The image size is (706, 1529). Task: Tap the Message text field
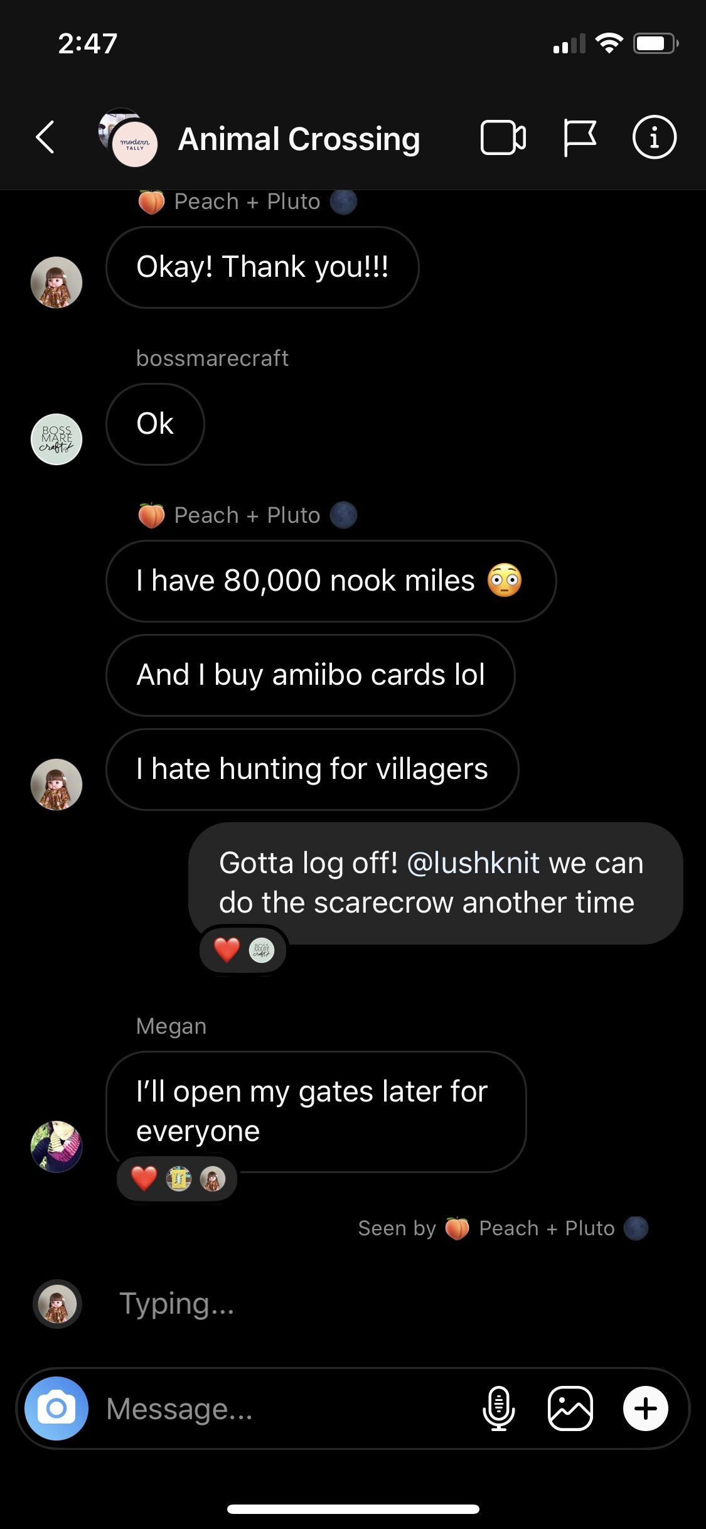pyautogui.click(x=282, y=1408)
